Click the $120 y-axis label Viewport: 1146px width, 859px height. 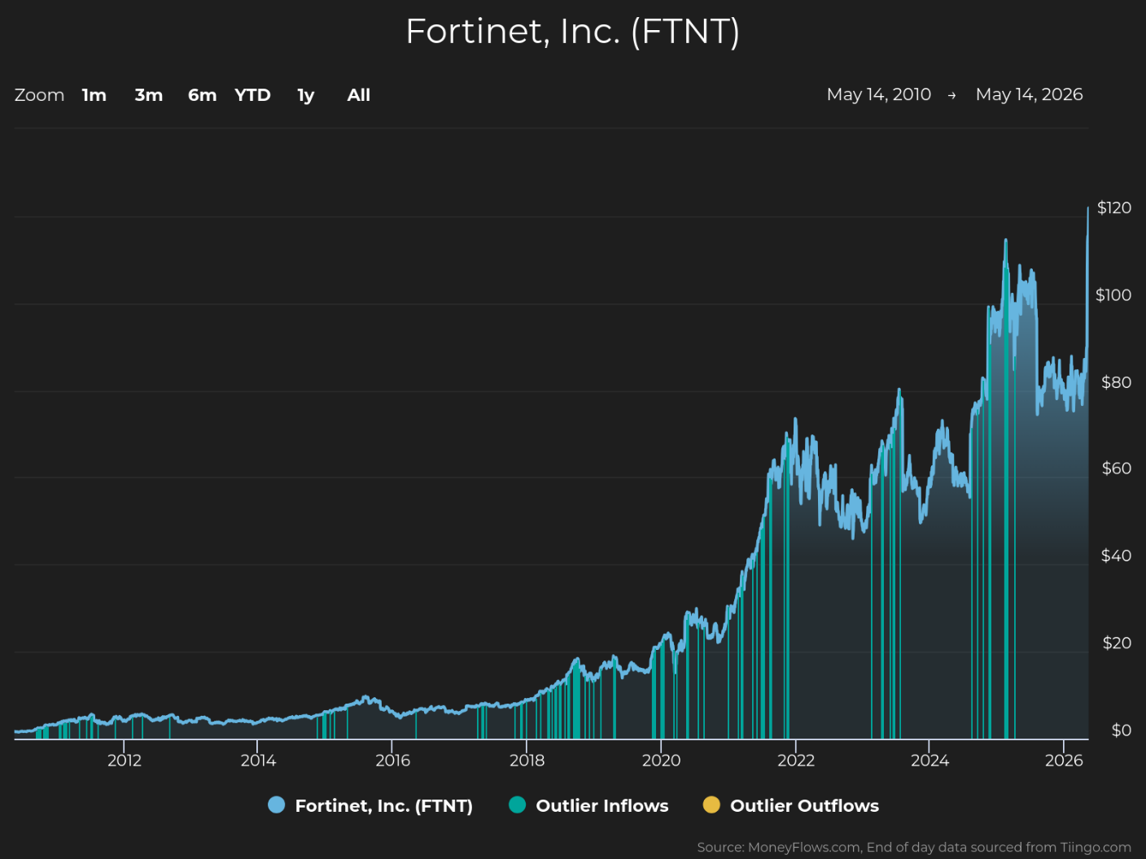pos(1114,208)
